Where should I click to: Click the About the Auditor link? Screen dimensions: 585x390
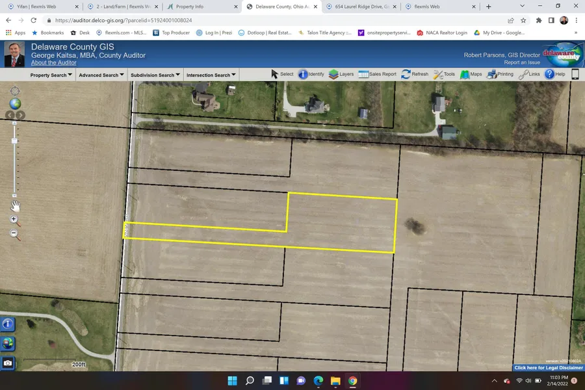53,63
